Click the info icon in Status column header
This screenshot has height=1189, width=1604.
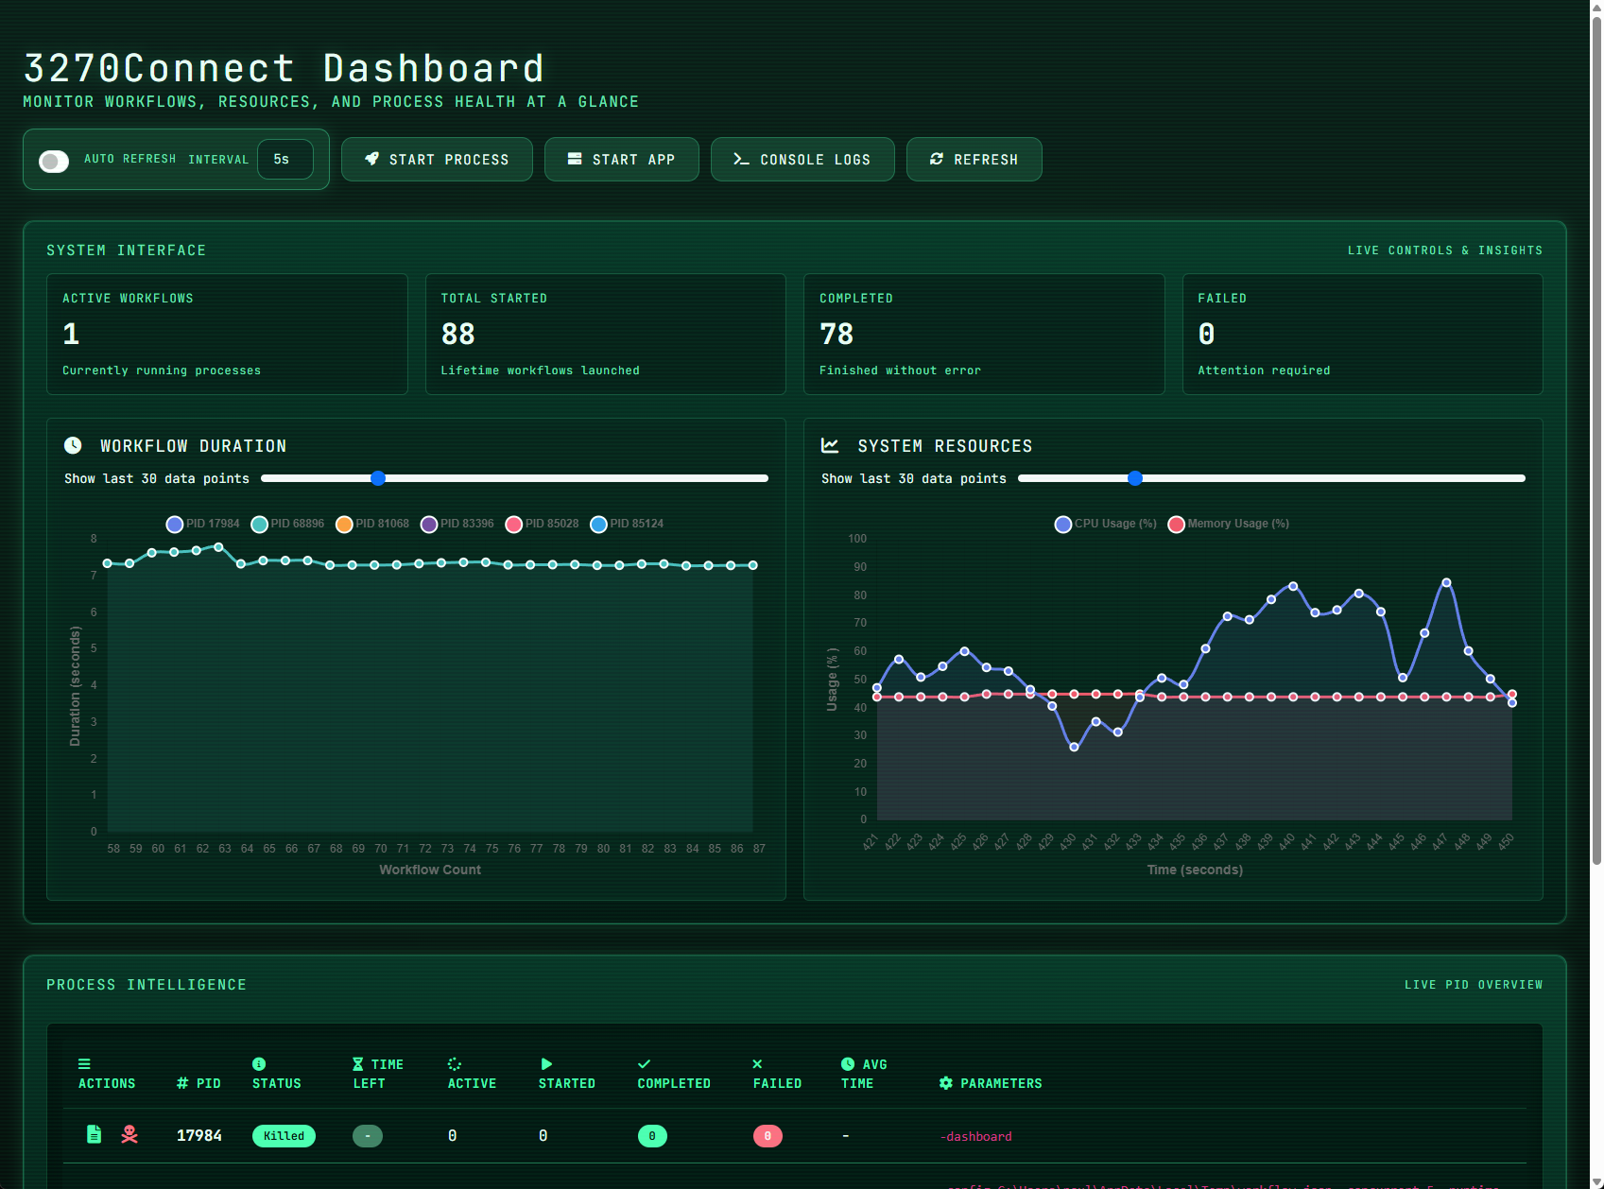pos(259,1063)
